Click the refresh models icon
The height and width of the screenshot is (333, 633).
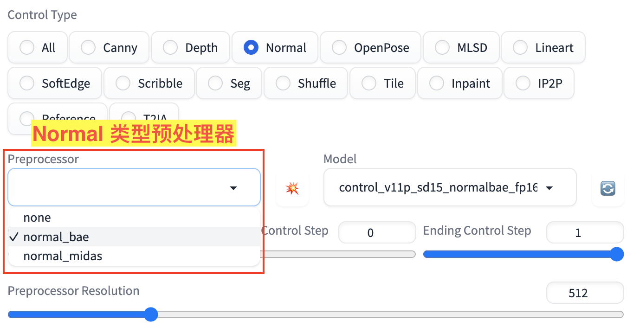click(x=607, y=188)
